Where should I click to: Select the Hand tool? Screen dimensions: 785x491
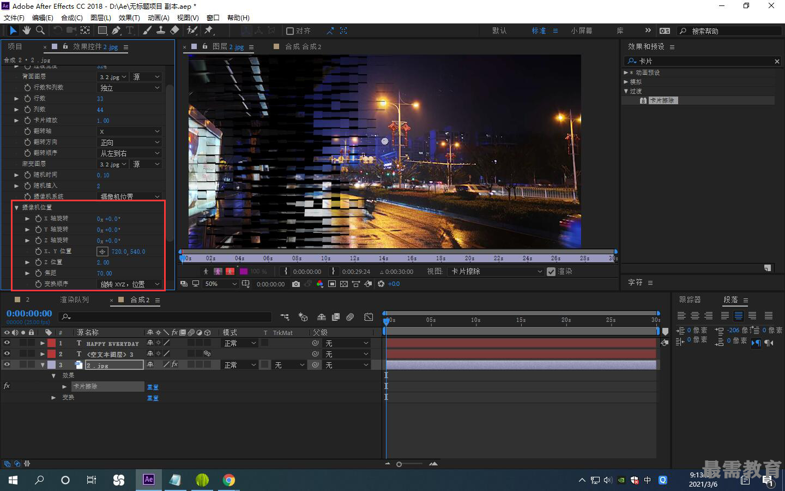[x=27, y=31]
